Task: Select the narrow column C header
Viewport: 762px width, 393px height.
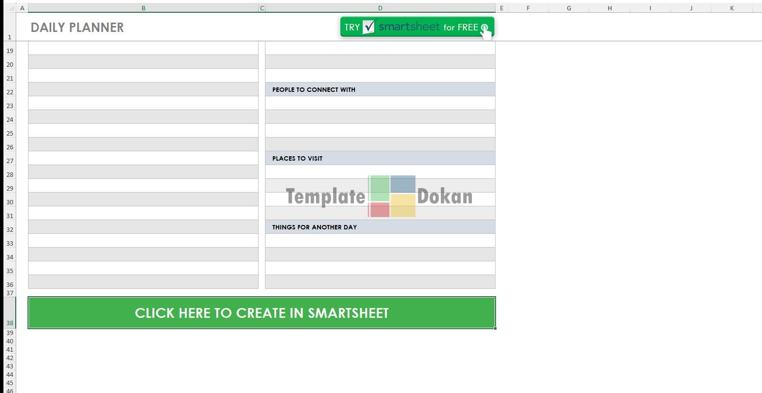Action: pos(262,8)
